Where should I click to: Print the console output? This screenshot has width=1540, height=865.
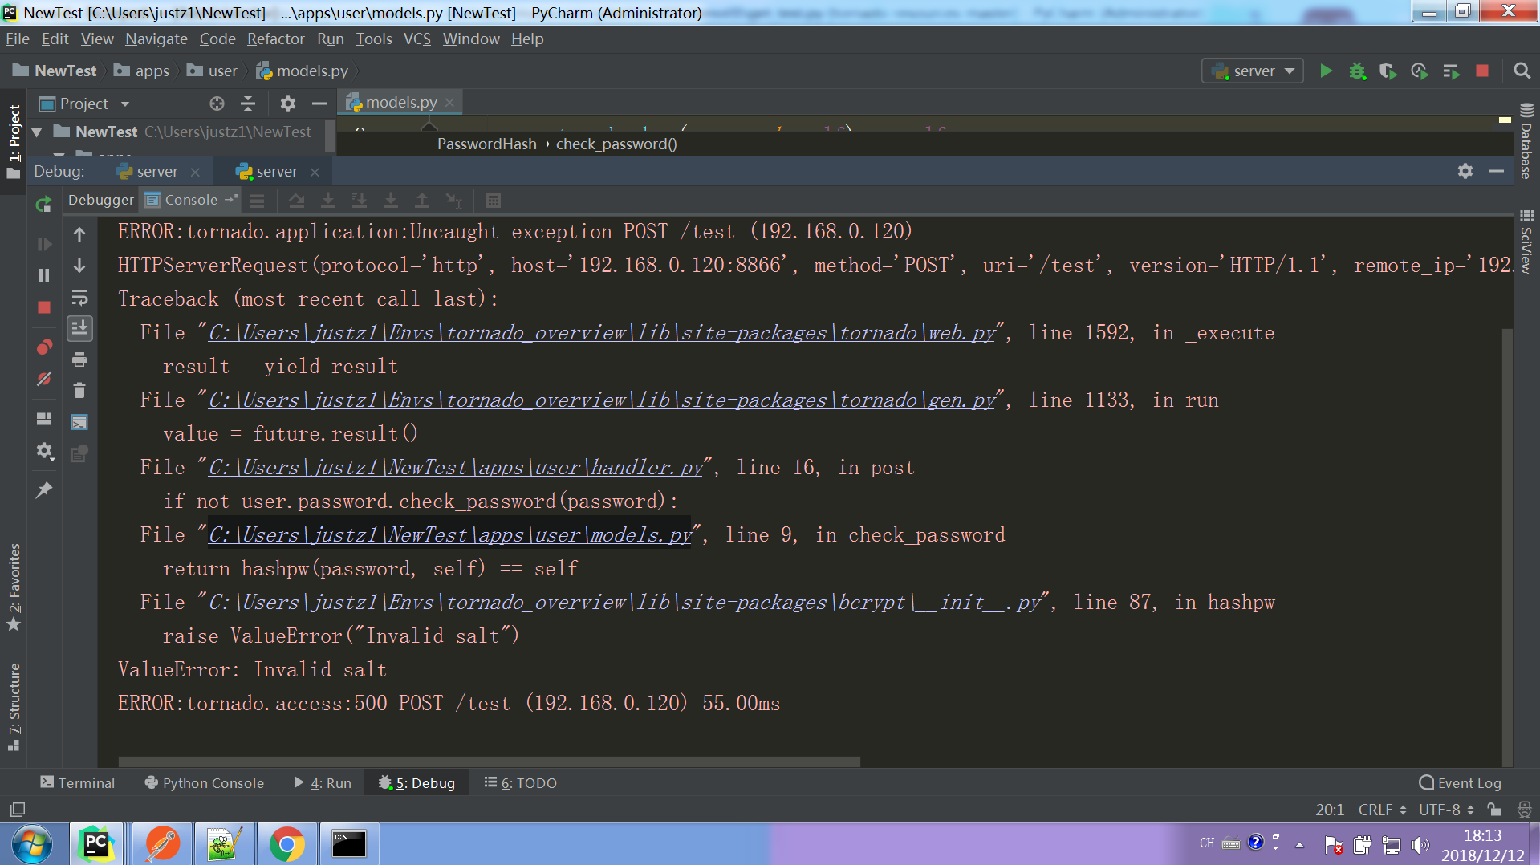click(79, 359)
